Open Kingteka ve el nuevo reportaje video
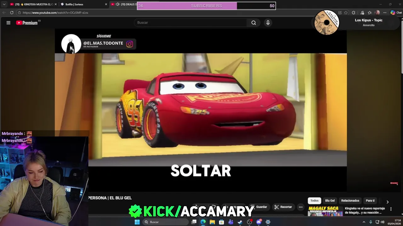This screenshot has width=403, height=226. (365, 210)
